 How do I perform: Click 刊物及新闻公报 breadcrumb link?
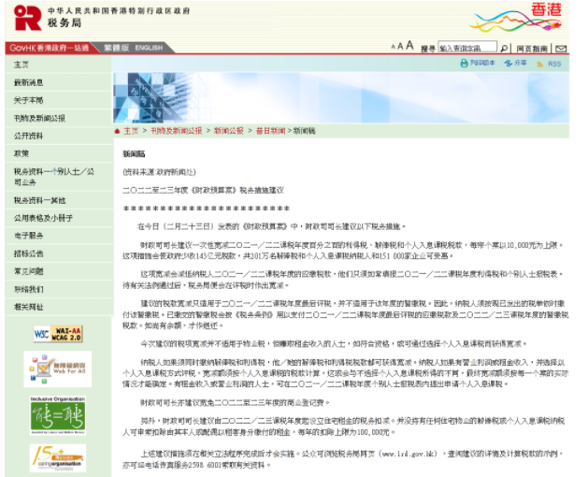pos(177,131)
